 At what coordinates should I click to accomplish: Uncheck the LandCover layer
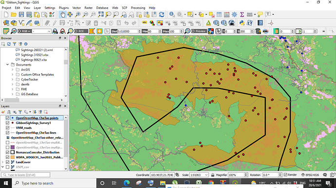[7, 162]
